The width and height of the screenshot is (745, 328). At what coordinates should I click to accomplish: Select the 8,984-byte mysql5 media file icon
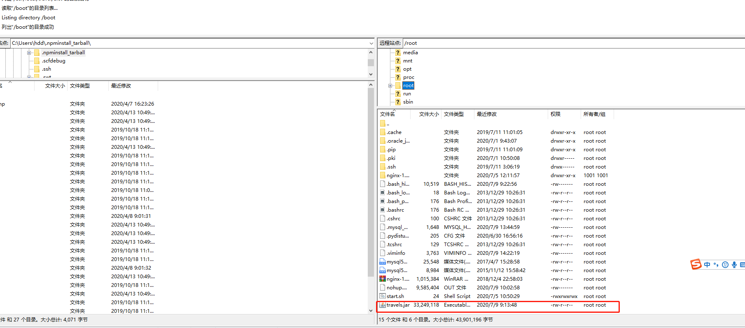point(383,270)
